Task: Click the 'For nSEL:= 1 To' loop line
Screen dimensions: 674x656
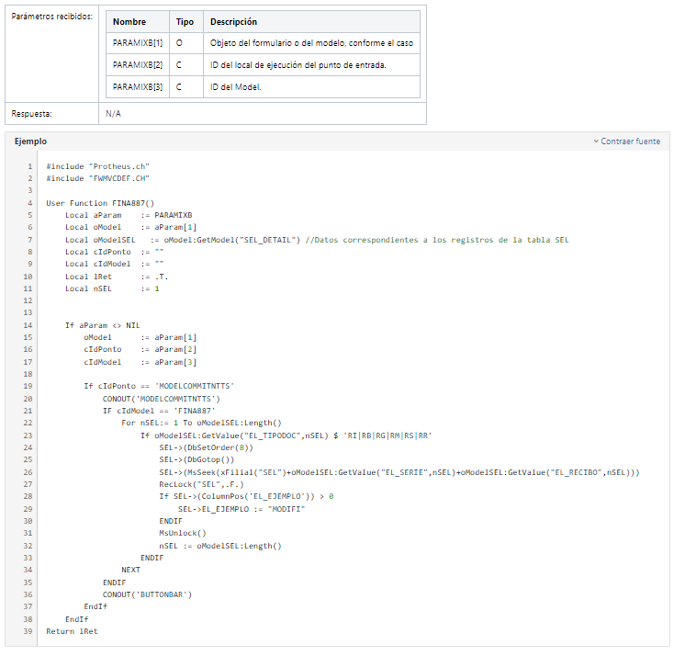Action: (202, 423)
